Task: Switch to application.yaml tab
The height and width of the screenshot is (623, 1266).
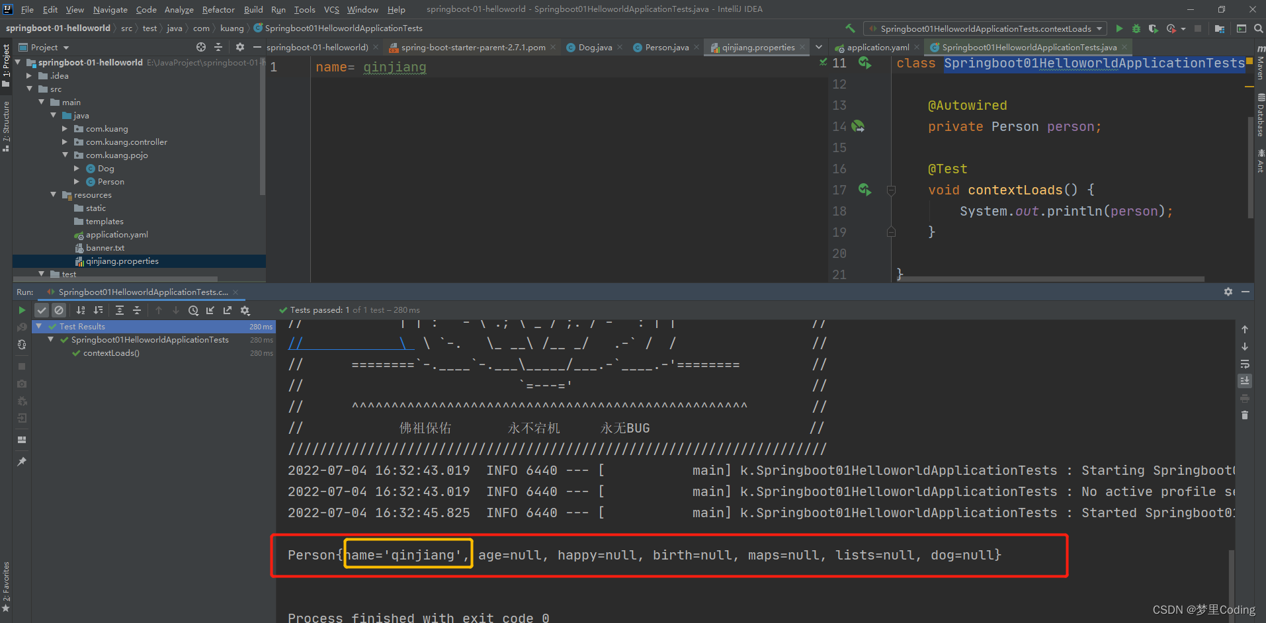Action: 877,47
